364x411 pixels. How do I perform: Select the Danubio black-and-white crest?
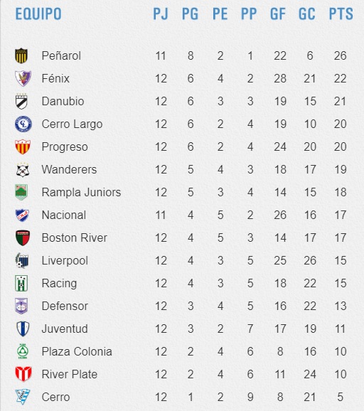(21, 101)
